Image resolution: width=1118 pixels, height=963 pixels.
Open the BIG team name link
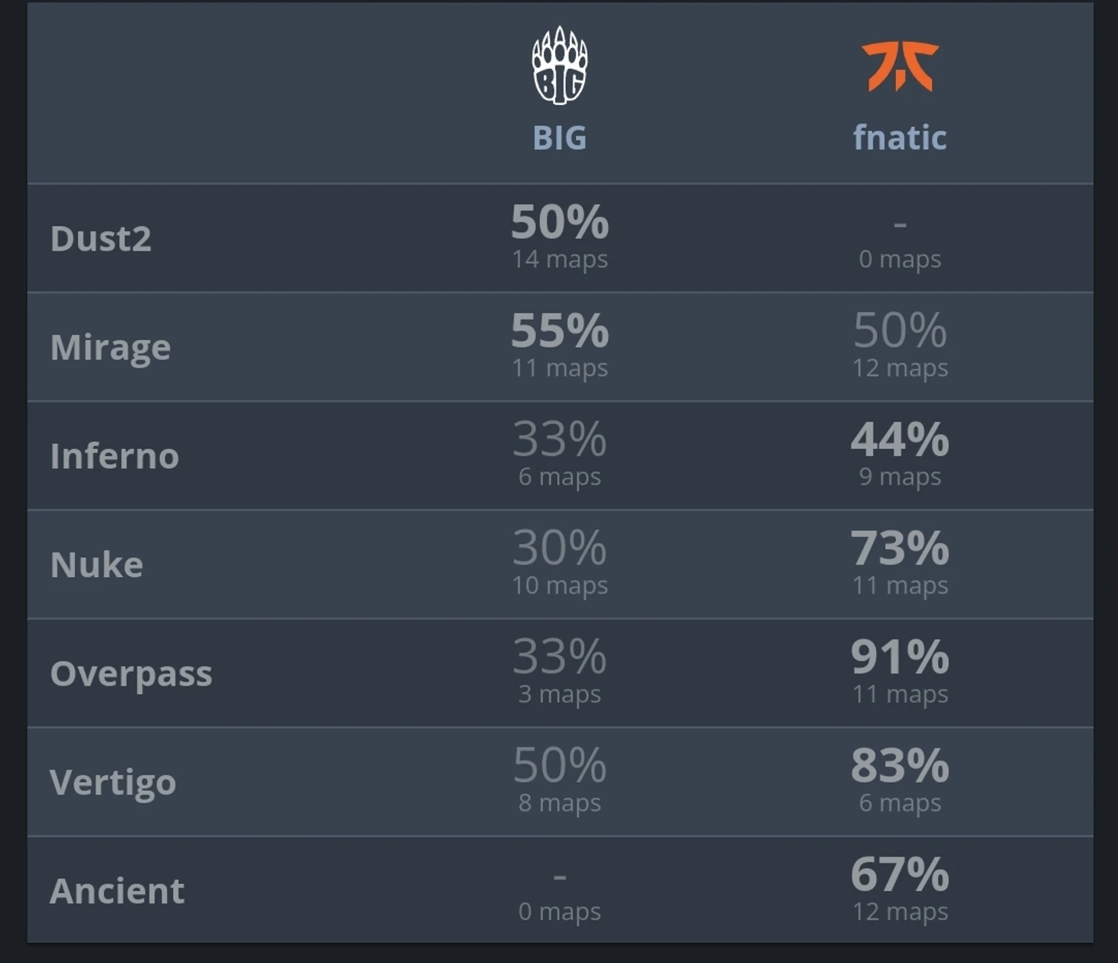559,138
